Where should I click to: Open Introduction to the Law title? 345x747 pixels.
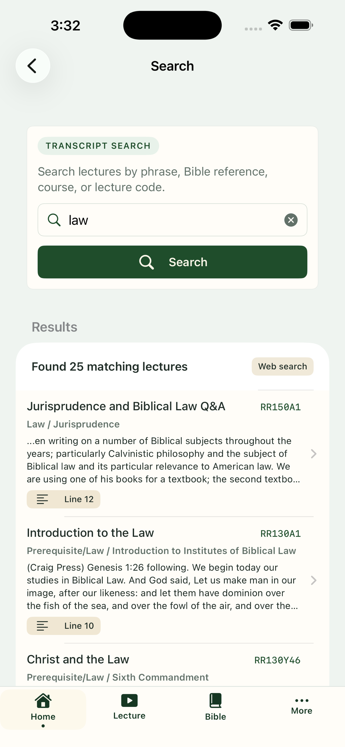click(90, 533)
